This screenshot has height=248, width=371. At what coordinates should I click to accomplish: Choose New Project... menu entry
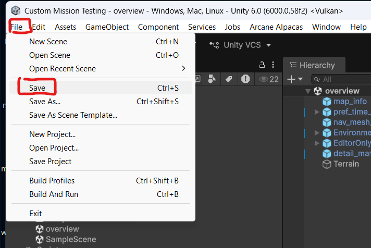(x=101, y=134)
